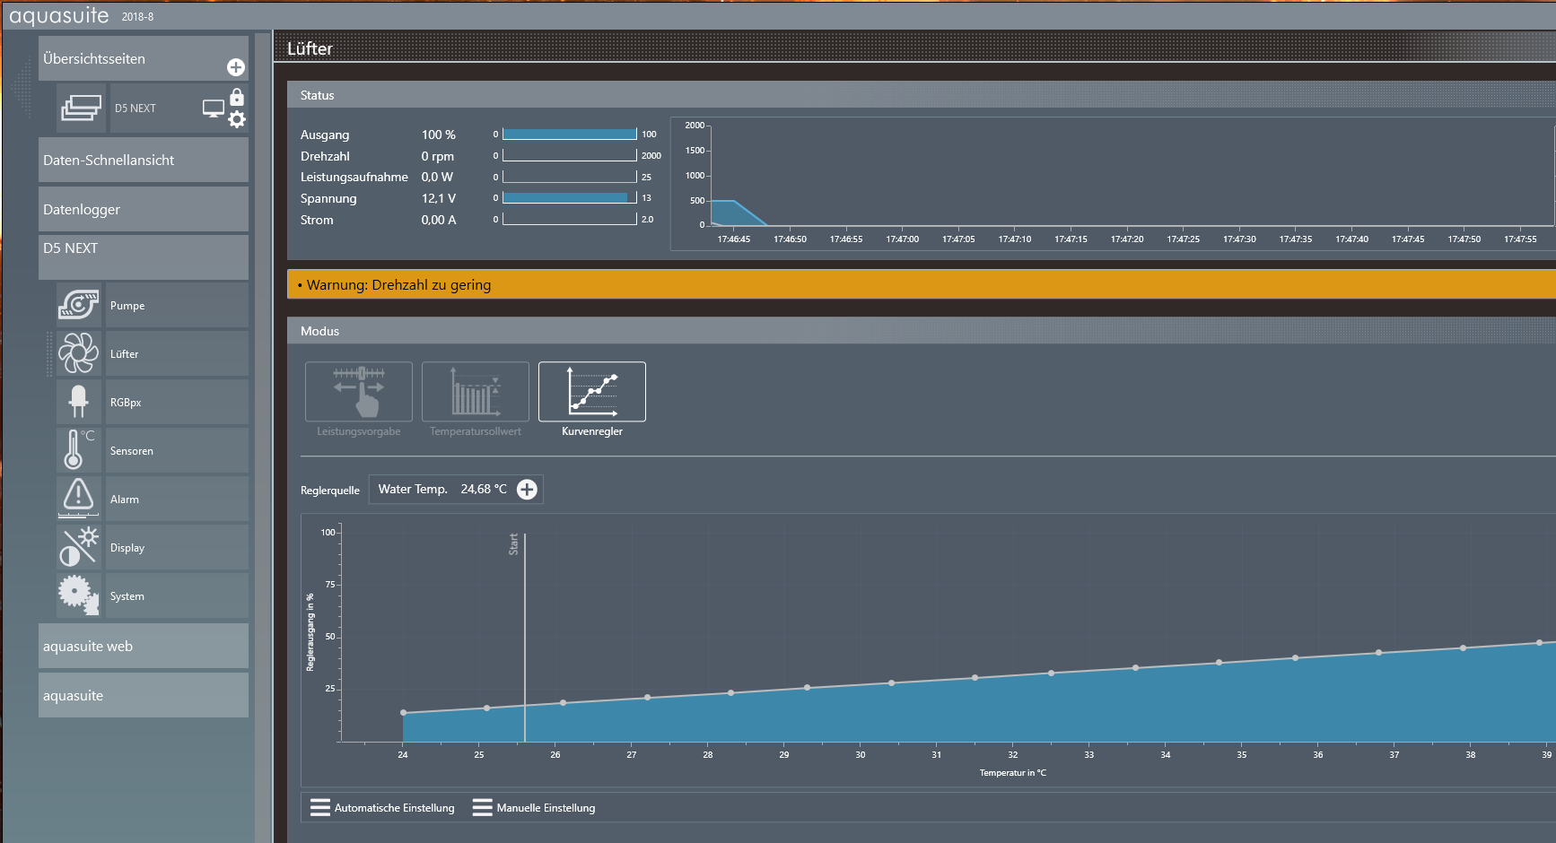Expand Manuelle Einstellung section
The height and width of the screenshot is (843, 1556).
coord(534,808)
